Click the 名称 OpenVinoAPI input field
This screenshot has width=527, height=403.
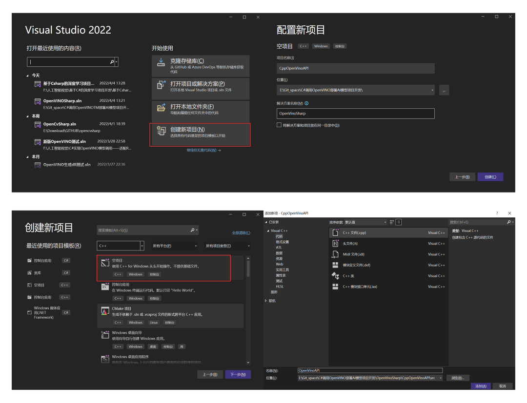point(370,370)
